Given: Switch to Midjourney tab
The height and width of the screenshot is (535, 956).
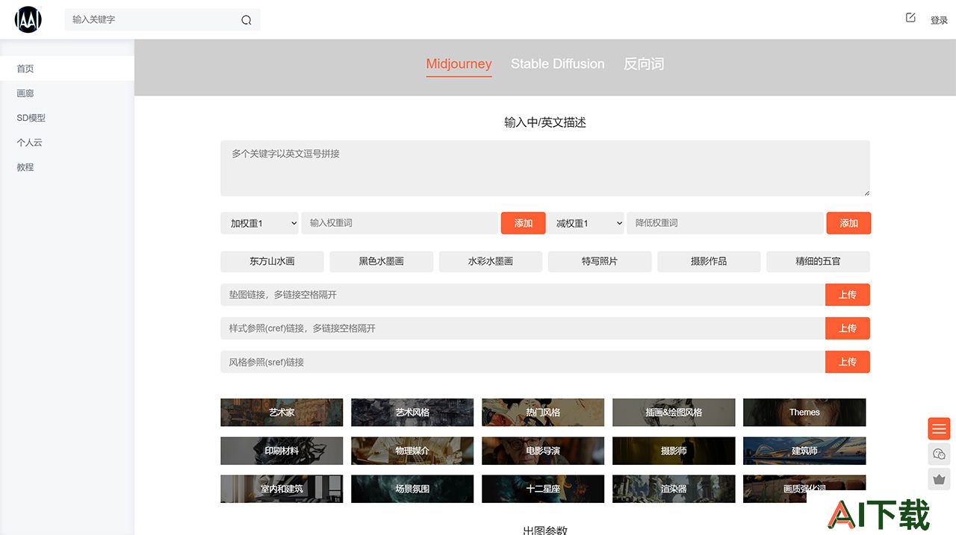Looking at the screenshot, I should point(459,64).
